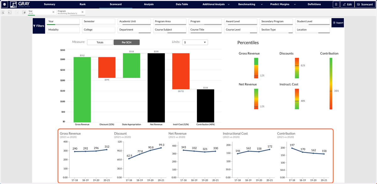Image resolution: width=377 pixels, height=184 pixels.
Task: Open the Course Title filter
Action: tap(205, 30)
